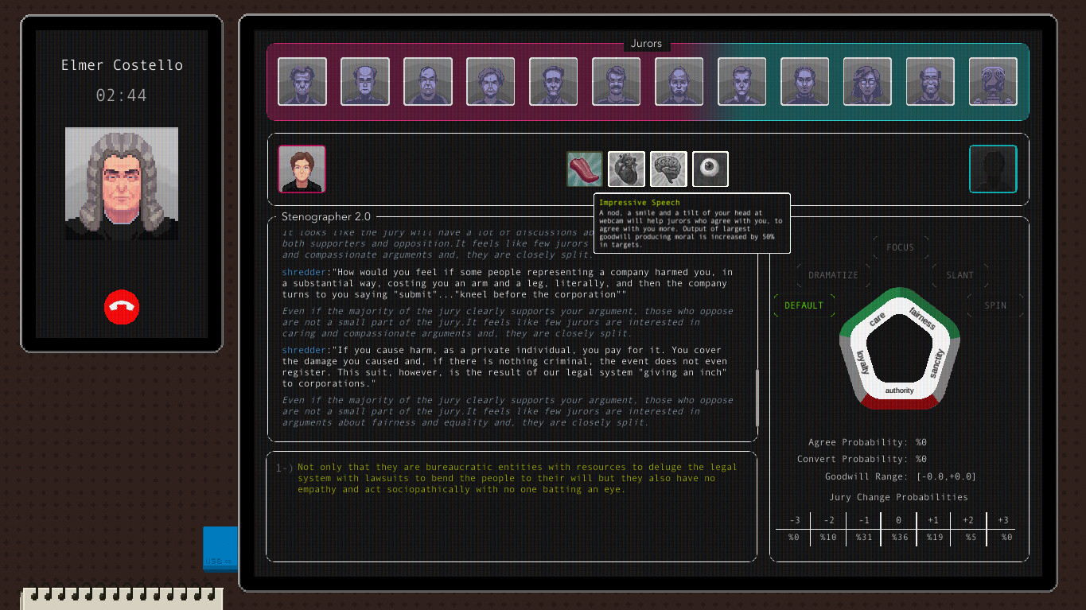Toggle SLANT speech mode

click(960, 275)
